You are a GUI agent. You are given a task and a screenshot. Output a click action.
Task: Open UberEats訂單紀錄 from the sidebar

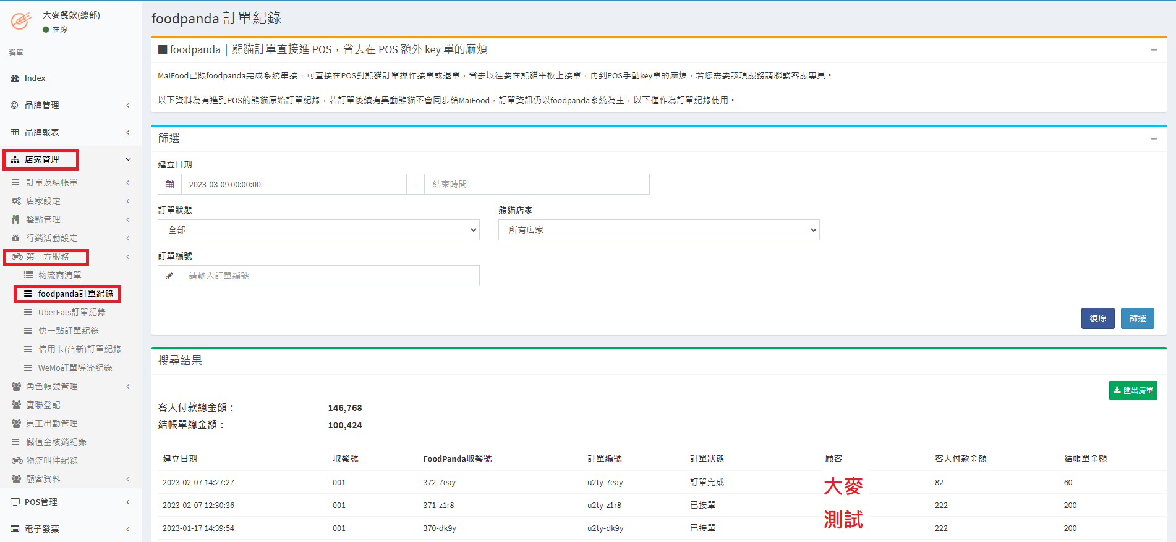(x=72, y=312)
